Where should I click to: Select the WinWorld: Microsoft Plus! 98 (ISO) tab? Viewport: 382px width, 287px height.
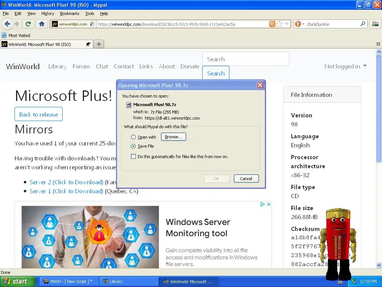point(46,44)
